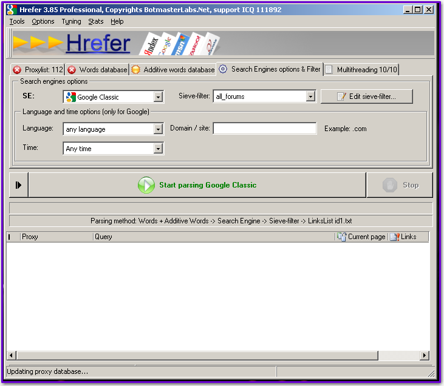
Task: Click the Links column header
Action: [408, 237]
